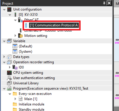Click the (System) variable table icon

pyautogui.click(x=15, y=52)
